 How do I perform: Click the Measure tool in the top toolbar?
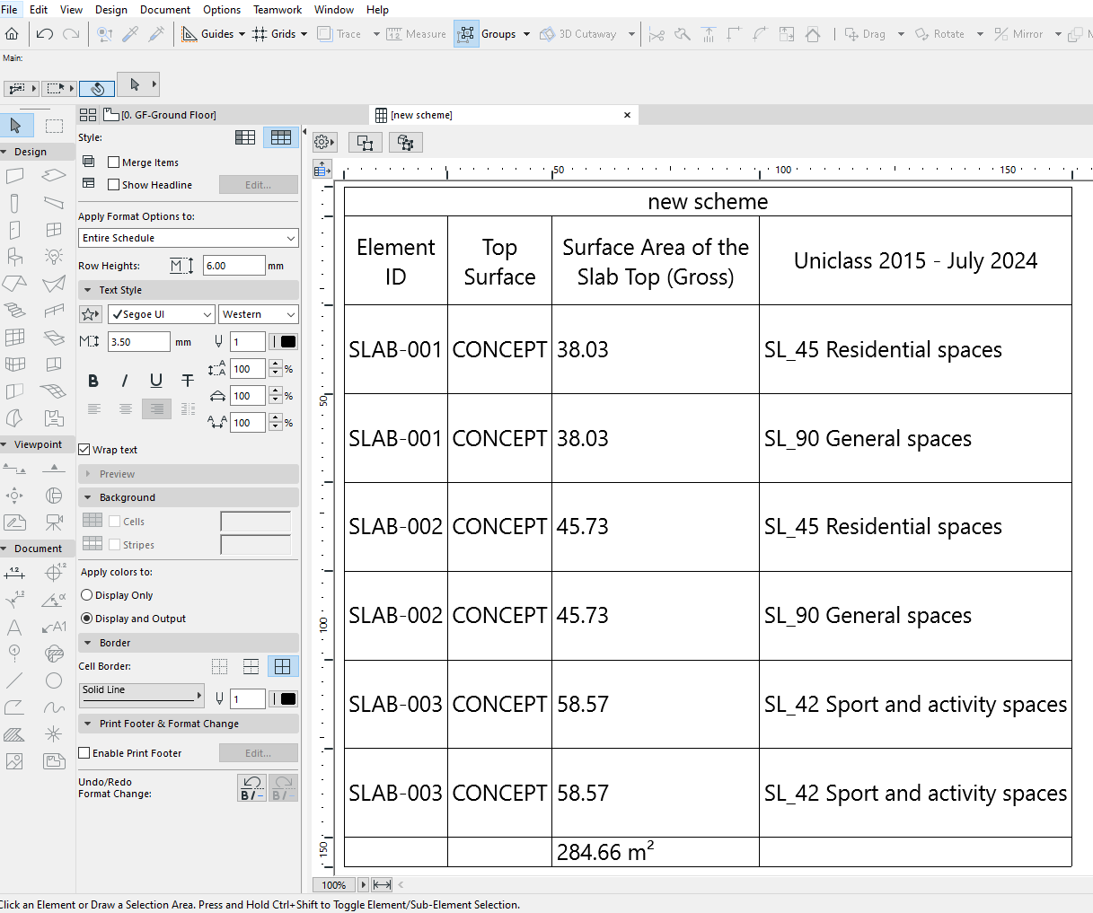pyautogui.click(x=416, y=33)
